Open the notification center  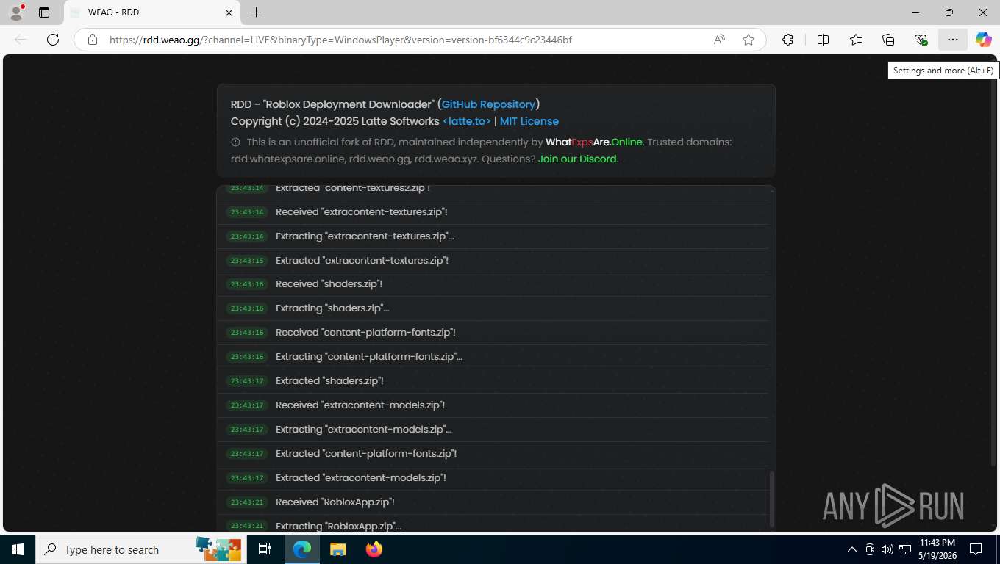(976, 549)
